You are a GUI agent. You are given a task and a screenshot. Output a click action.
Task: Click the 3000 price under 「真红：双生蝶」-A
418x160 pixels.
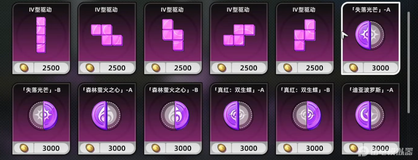pyautogui.click(x=249, y=148)
